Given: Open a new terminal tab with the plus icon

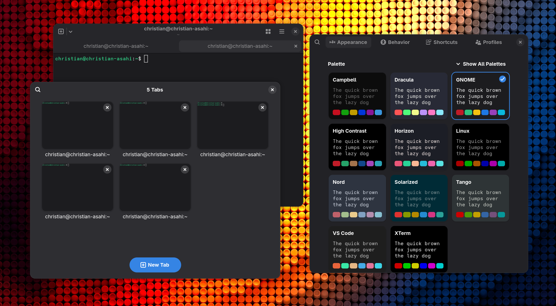Looking at the screenshot, I should pos(61,31).
